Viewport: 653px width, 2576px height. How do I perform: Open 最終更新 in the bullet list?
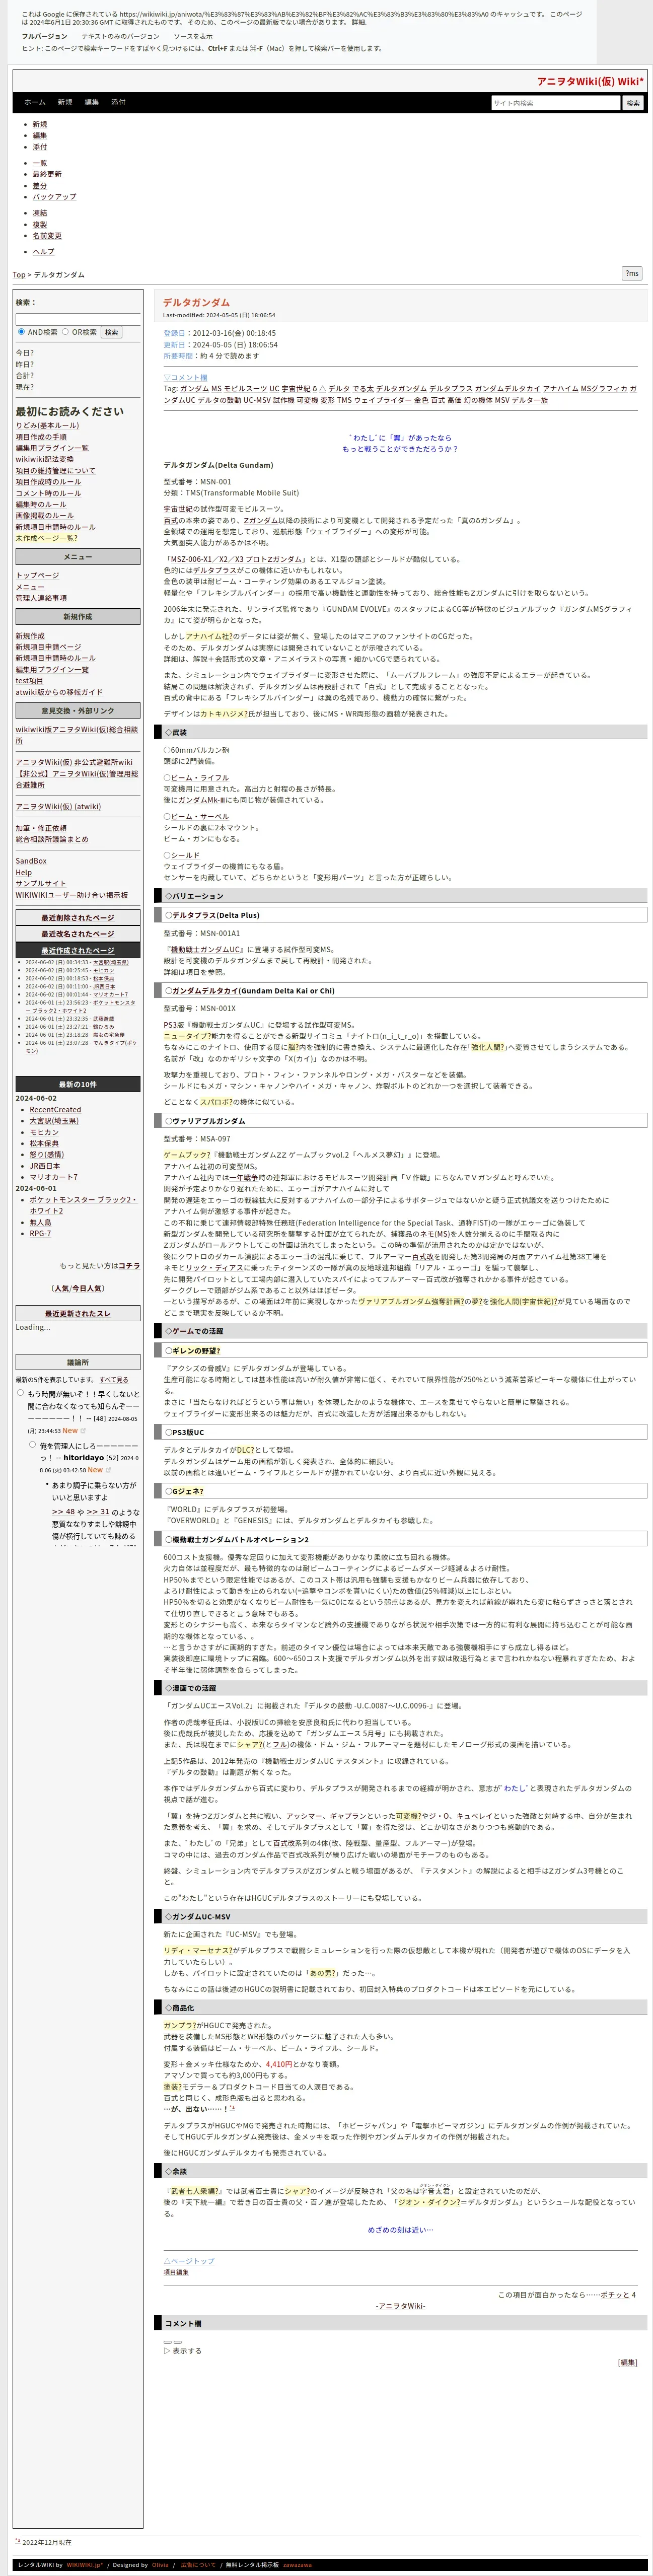pyautogui.click(x=46, y=174)
